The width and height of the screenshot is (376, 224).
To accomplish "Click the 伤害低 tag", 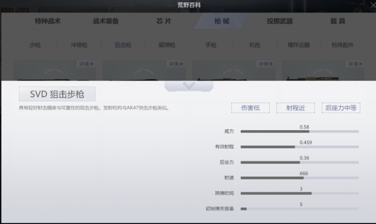I will [x=250, y=108].
